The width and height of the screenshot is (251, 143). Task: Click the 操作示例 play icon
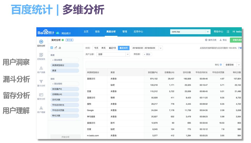[x=206, y=40]
